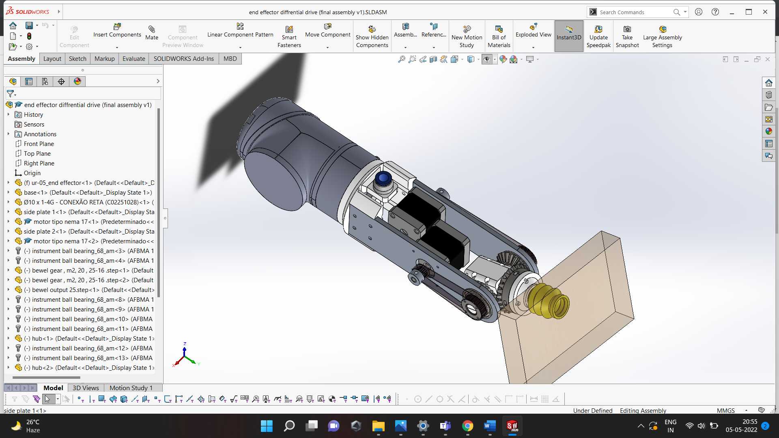
Task: Click Zoom to Fit magnifier icon
Action: pyautogui.click(x=401, y=59)
